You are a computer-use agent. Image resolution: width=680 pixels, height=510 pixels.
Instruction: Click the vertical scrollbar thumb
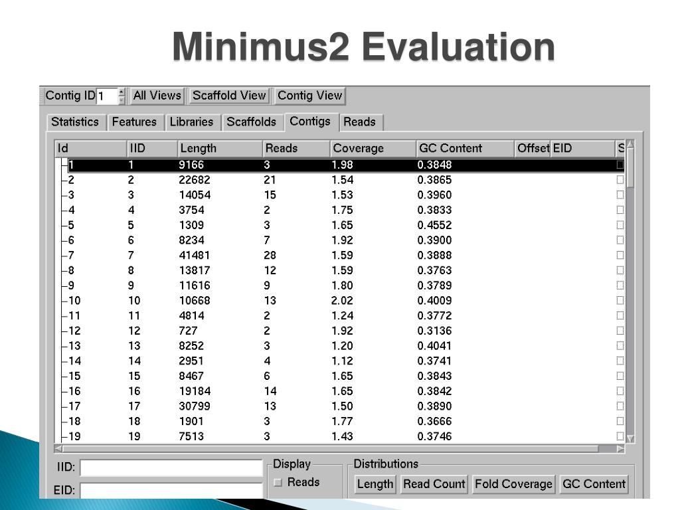(x=631, y=168)
